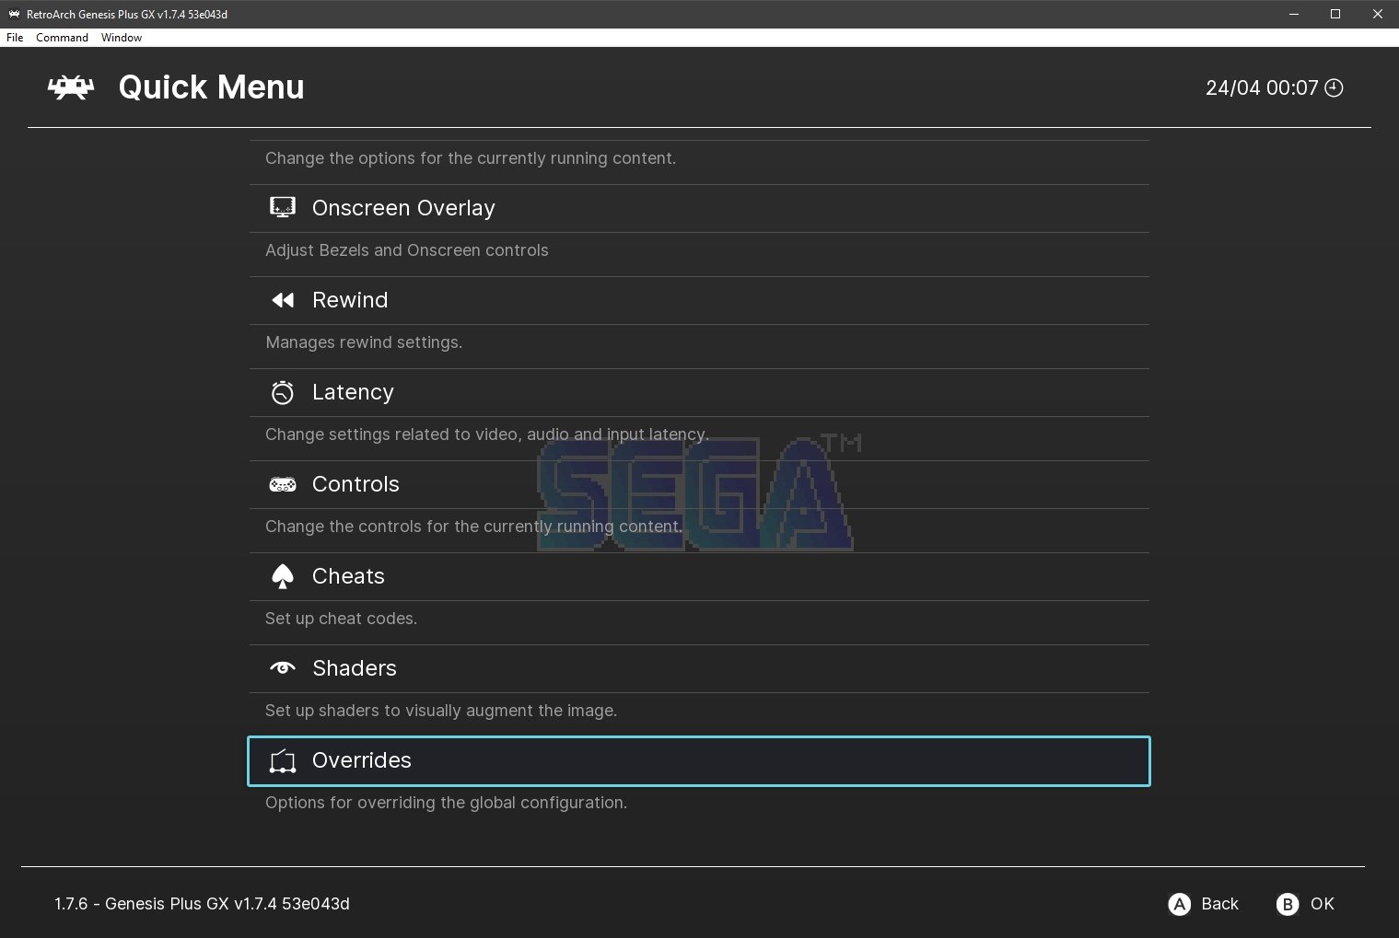1399x938 pixels.
Task: Click the version text 1.7.6 - Genesis Plus GX
Action: point(202,904)
